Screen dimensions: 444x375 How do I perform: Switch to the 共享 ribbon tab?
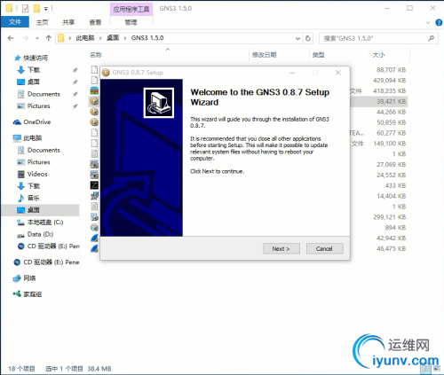pos(68,22)
